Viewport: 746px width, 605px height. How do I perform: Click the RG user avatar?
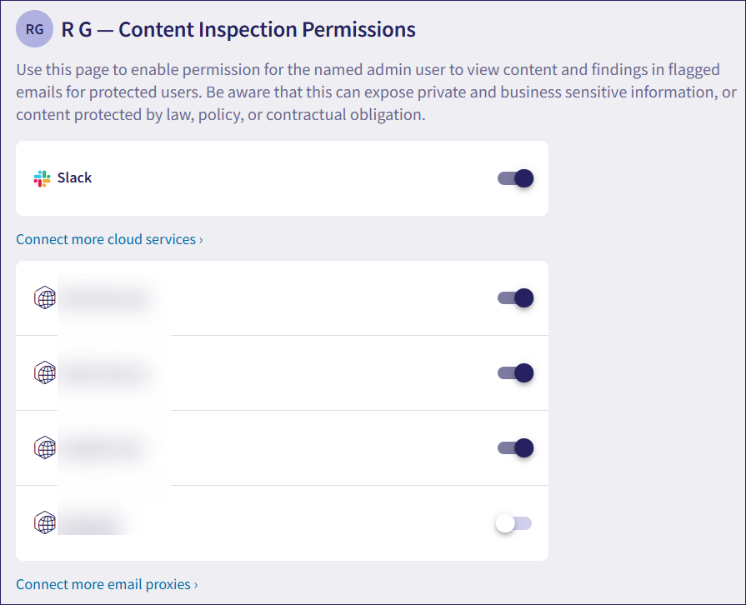[x=34, y=30]
